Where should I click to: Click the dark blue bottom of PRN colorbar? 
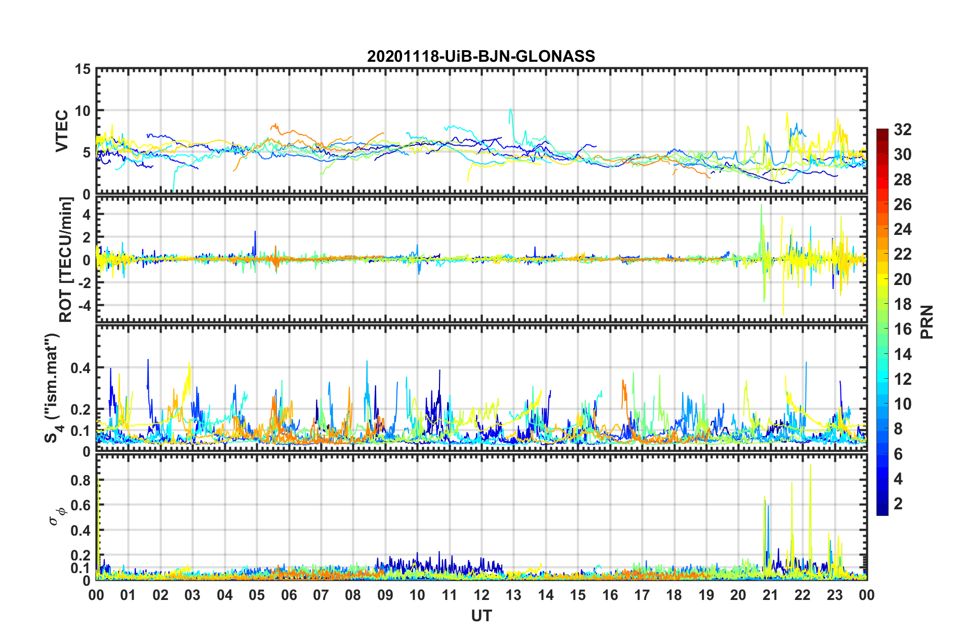[x=882, y=509]
